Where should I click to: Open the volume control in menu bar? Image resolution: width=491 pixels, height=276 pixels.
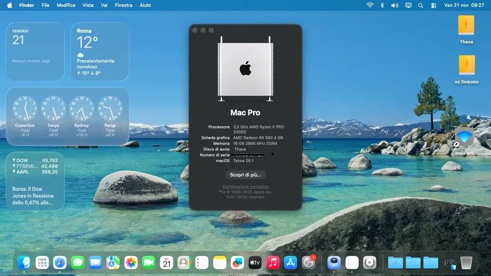click(394, 5)
